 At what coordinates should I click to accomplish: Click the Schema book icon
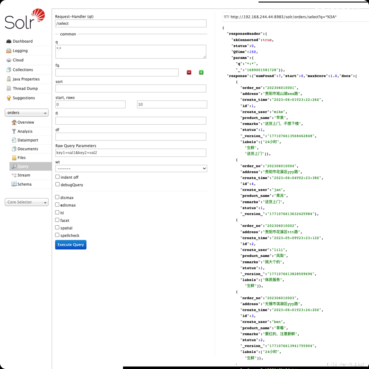coord(14,184)
